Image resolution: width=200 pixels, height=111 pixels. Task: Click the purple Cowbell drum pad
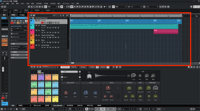(x=41, y=77)
